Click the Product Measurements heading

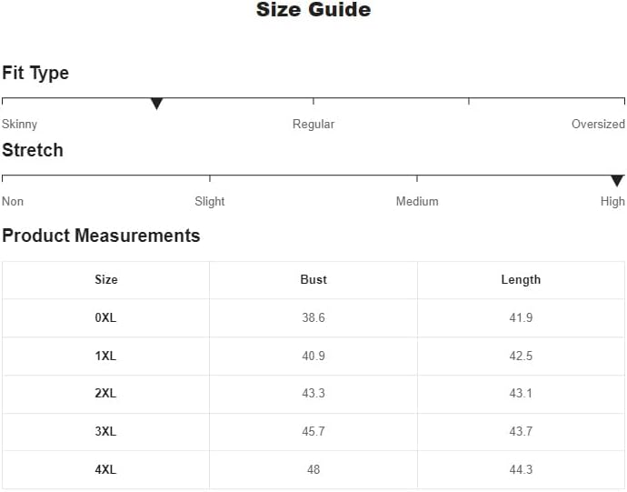(x=101, y=236)
